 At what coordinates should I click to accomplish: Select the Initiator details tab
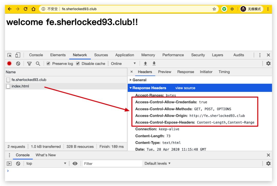(x=206, y=72)
